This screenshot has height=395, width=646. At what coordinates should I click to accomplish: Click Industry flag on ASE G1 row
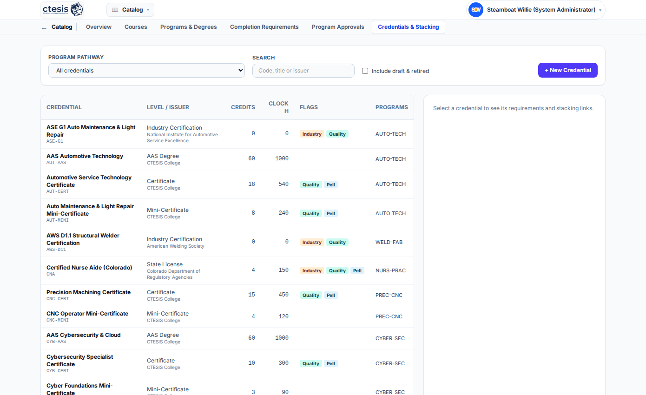312,134
